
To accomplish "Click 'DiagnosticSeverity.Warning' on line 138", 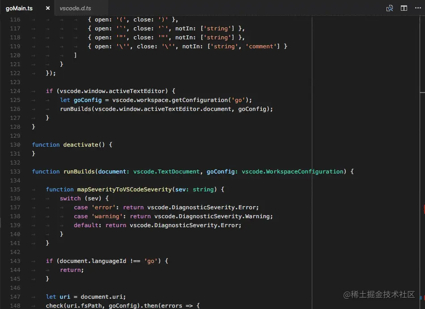I will pyautogui.click(x=224, y=216).
